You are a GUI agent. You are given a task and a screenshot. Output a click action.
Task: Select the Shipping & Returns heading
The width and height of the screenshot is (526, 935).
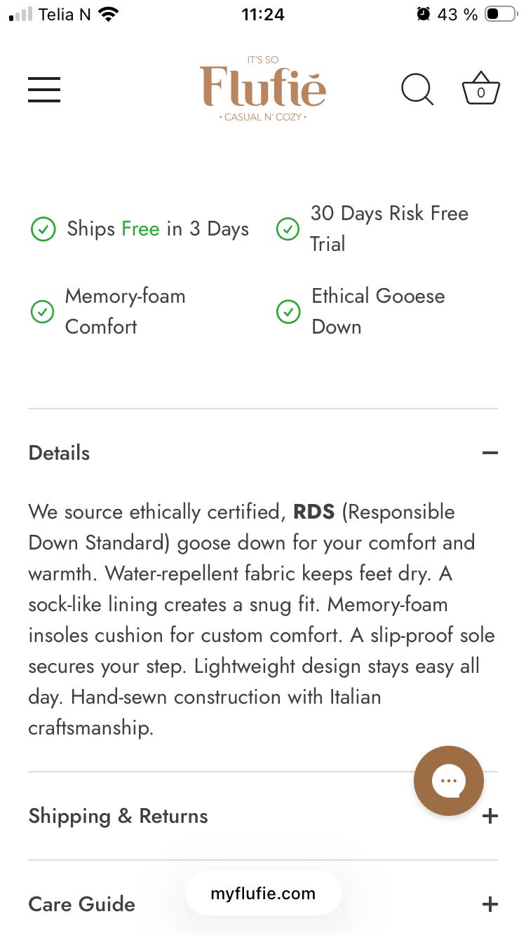pos(118,816)
